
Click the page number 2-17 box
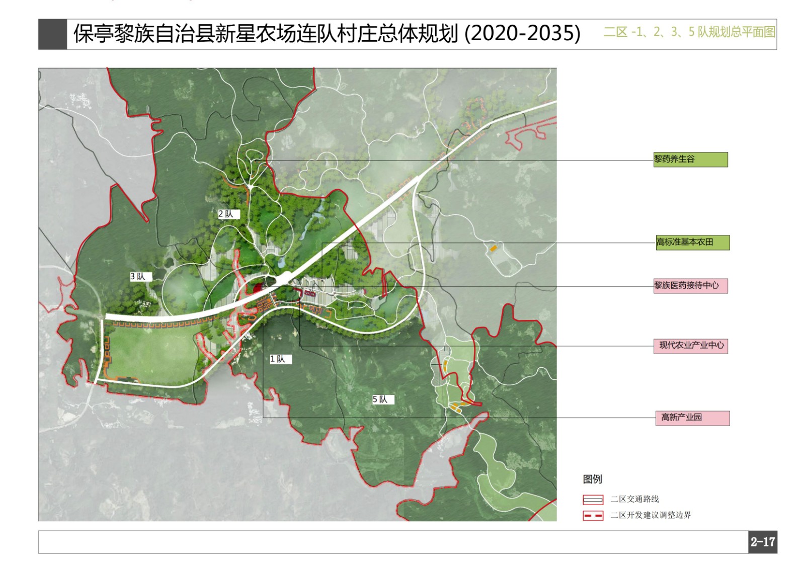(762, 542)
